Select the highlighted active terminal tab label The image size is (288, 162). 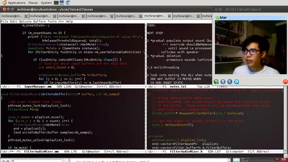pos(155,16)
